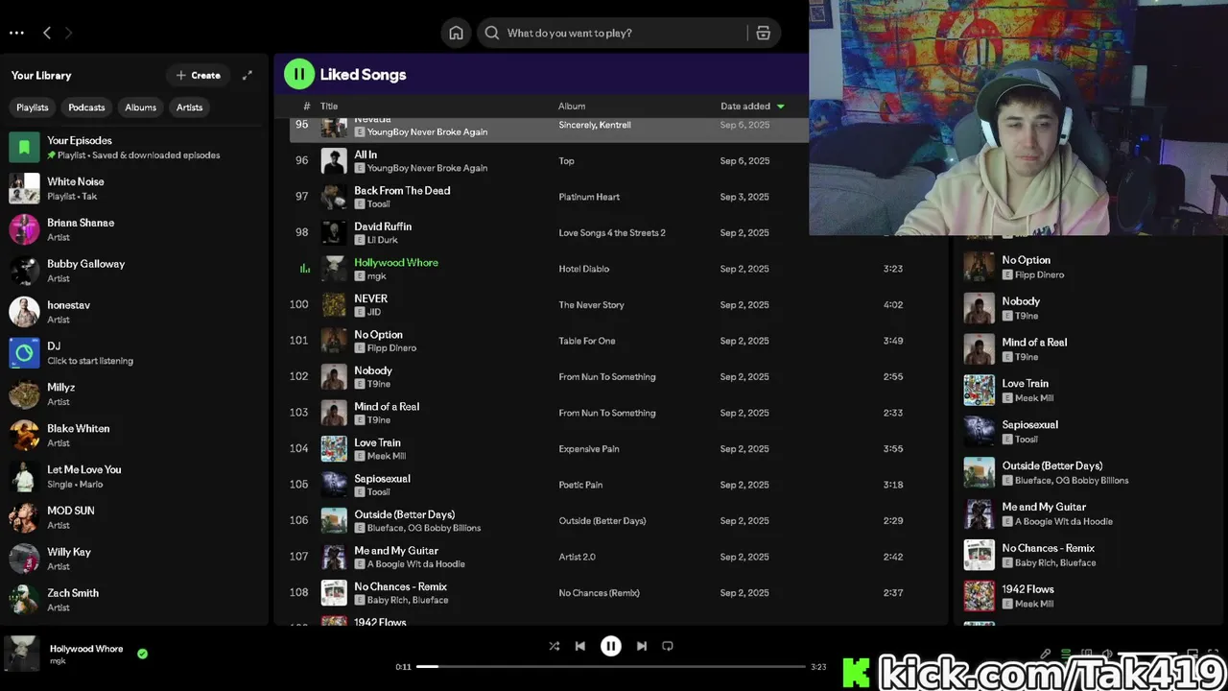
Task: Open Poetic Pain album link
Action: (x=580, y=485)
